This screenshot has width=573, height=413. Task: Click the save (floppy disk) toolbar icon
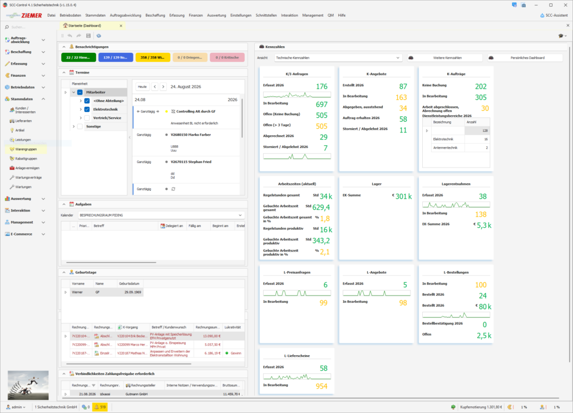tap(88, 36)
